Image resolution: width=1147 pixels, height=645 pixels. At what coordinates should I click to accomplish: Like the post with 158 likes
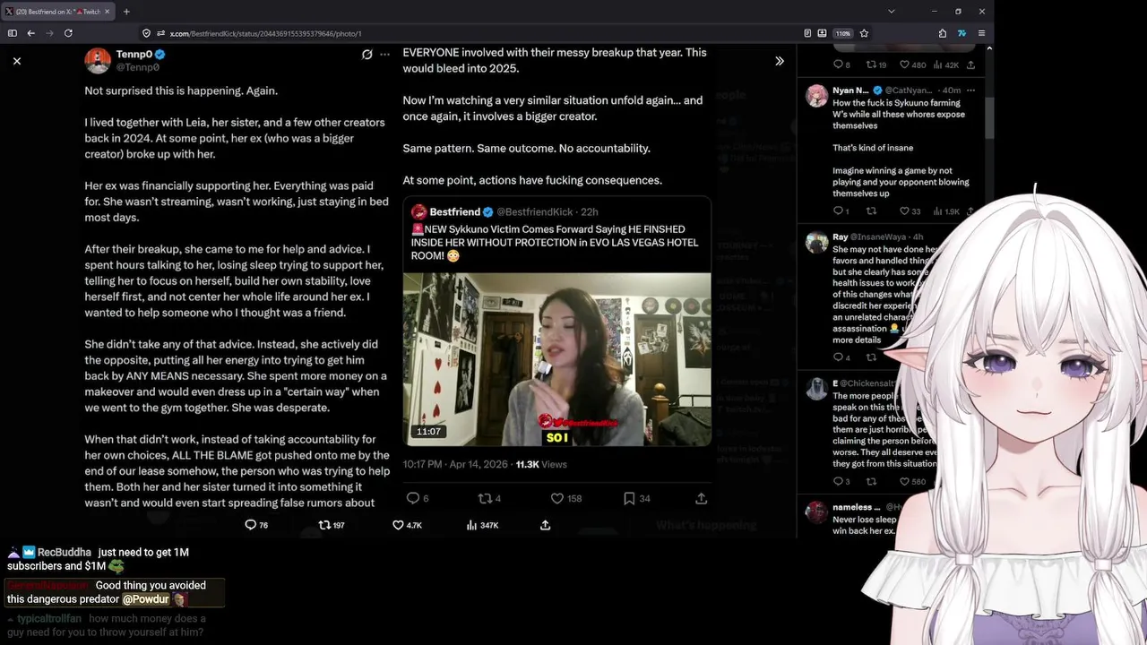565,498
